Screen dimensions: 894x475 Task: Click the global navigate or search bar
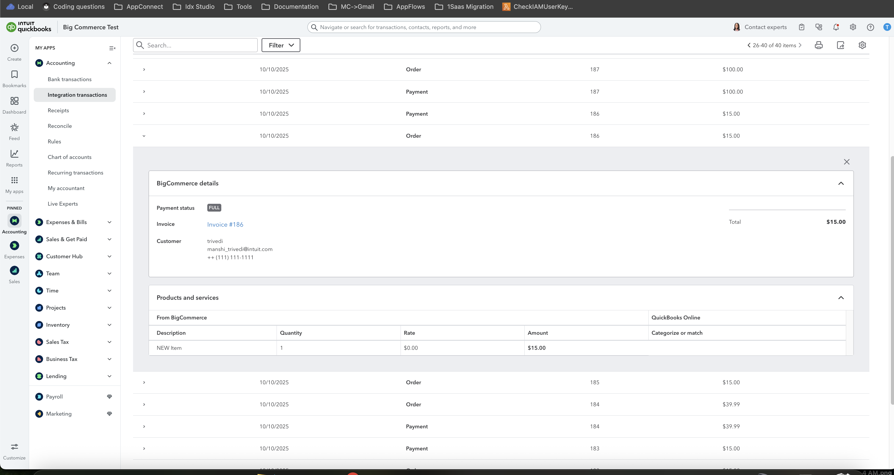tap(424, 27)
